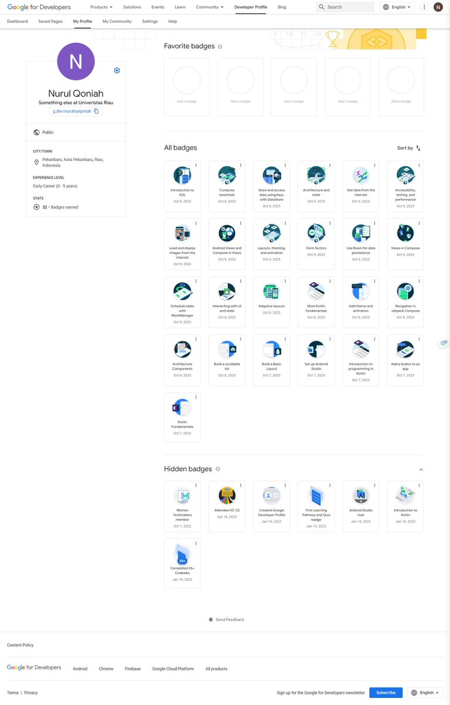Open options menu on Schedule tasks with WorkManager badge
This screenshot has height=705, width=450.
click(196, 281)
